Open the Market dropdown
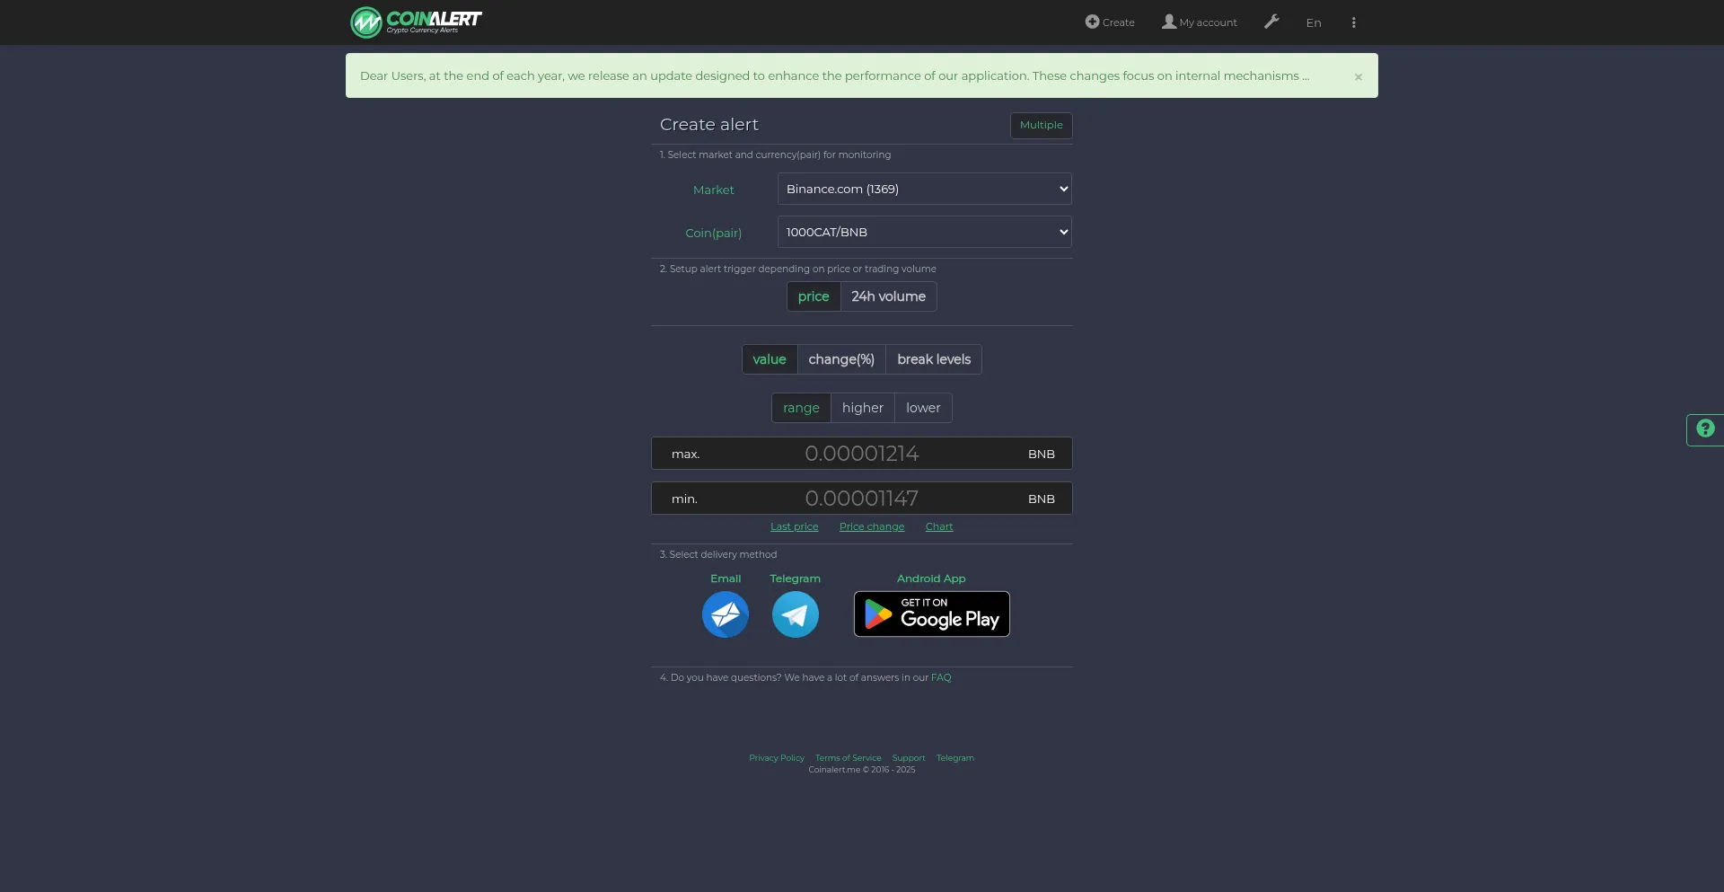Image resolution: width=1724 pixels, height=892 pixels. (923, 189)
